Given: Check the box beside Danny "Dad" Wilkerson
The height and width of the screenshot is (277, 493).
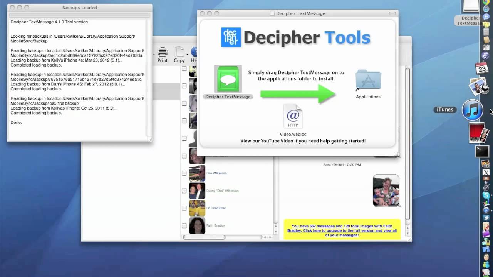Looking at the screenshot, I should [184, 190].
